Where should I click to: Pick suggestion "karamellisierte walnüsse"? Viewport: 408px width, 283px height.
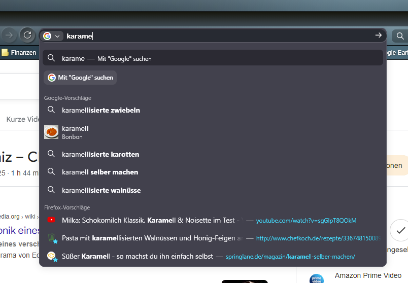101,190
